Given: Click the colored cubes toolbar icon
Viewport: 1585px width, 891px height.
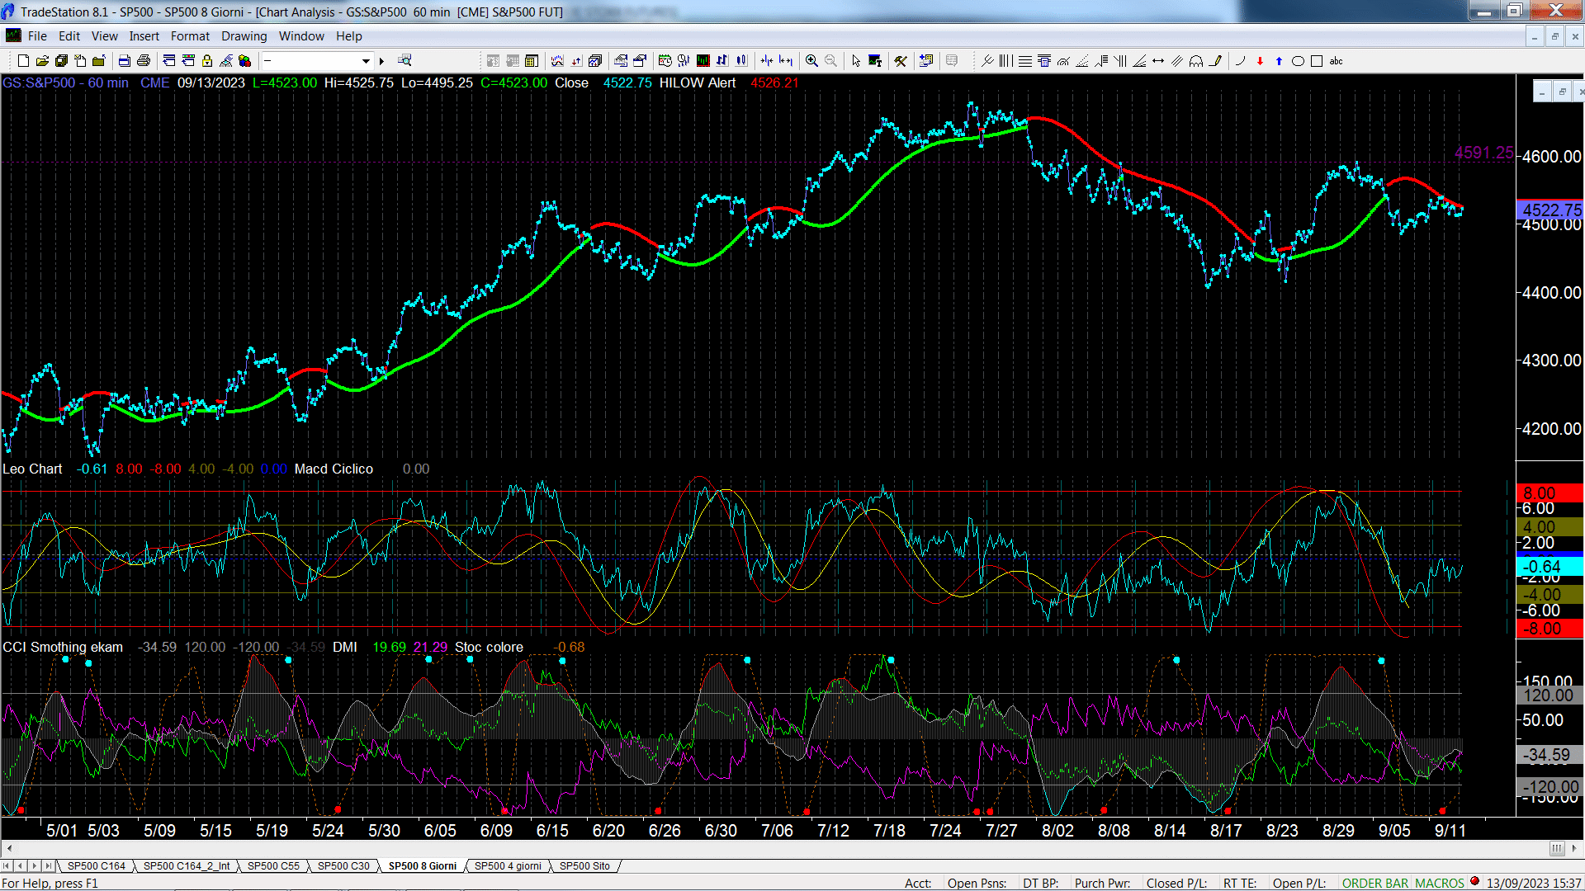Looking at the screenshot, I should tap(244, 60).
